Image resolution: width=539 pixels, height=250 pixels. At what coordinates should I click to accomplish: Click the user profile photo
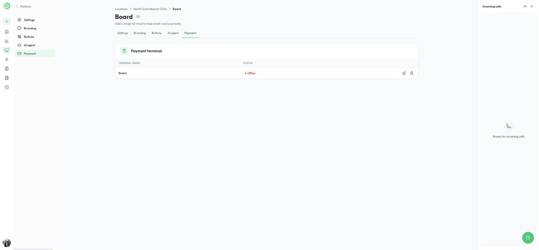pos(7,243)
